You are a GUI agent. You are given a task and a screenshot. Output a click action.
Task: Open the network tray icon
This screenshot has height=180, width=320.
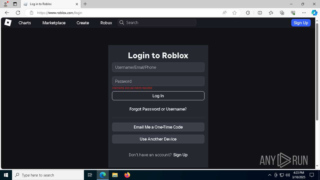[x=282, y=175]
